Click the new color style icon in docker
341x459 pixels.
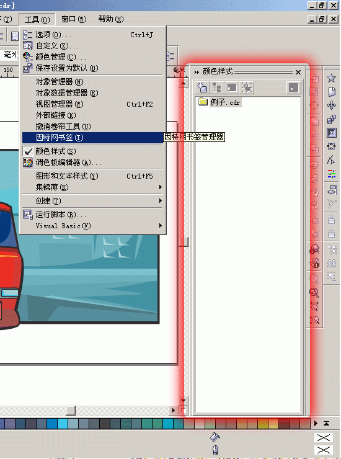point(201,87)
